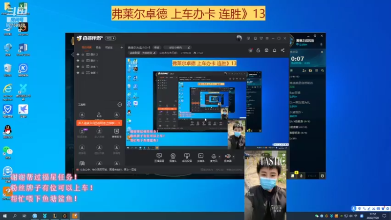Expand the friend group showing (0/10)

307,127
